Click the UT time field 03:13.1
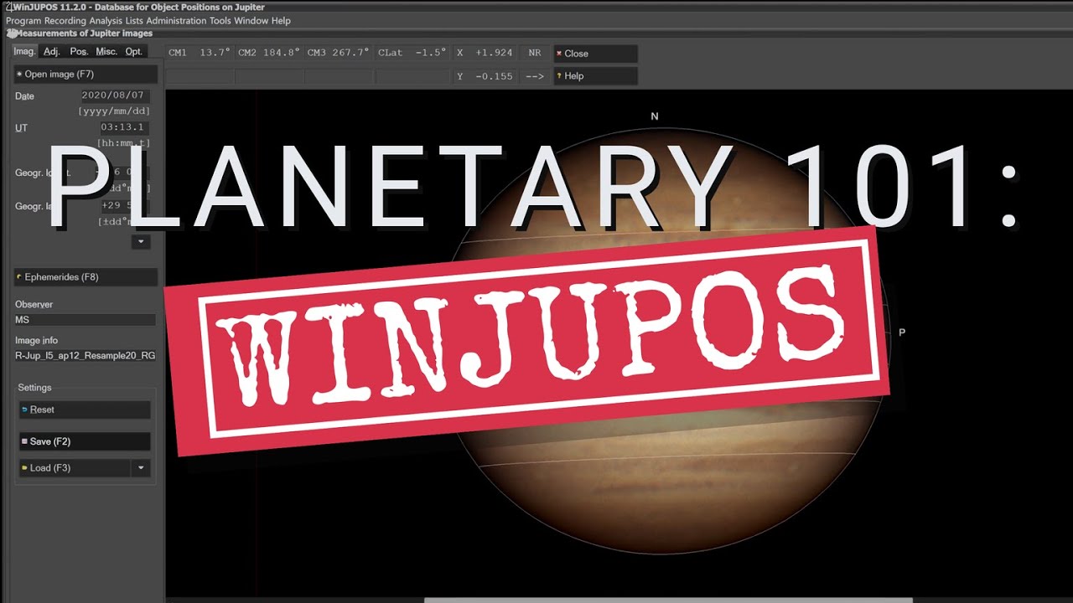1073x603 pixels. tap(124, 128)
